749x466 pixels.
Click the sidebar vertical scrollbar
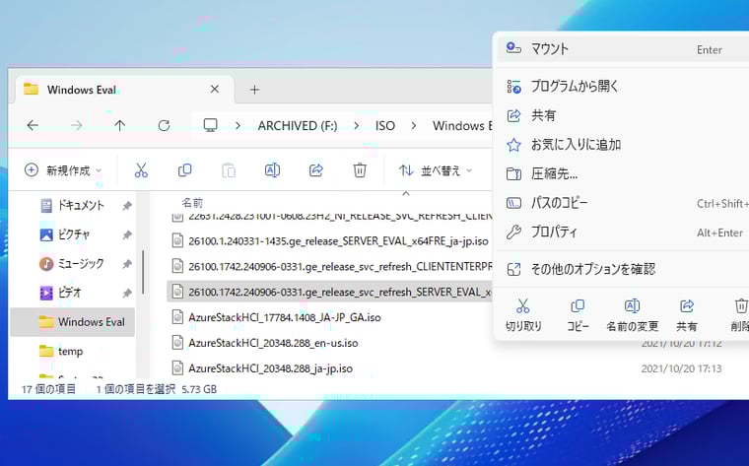(143, 272)
